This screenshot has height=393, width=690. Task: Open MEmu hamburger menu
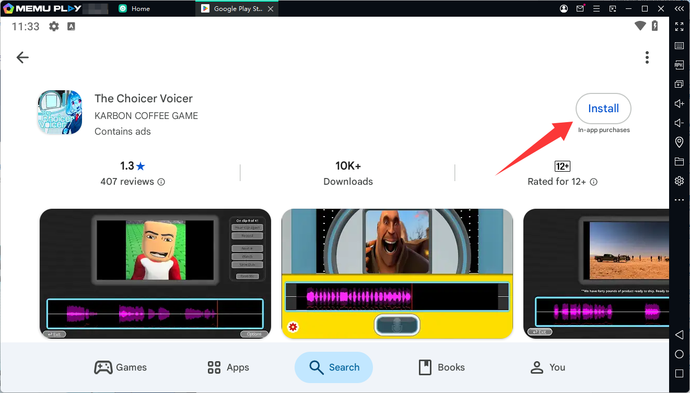(597, 9)
